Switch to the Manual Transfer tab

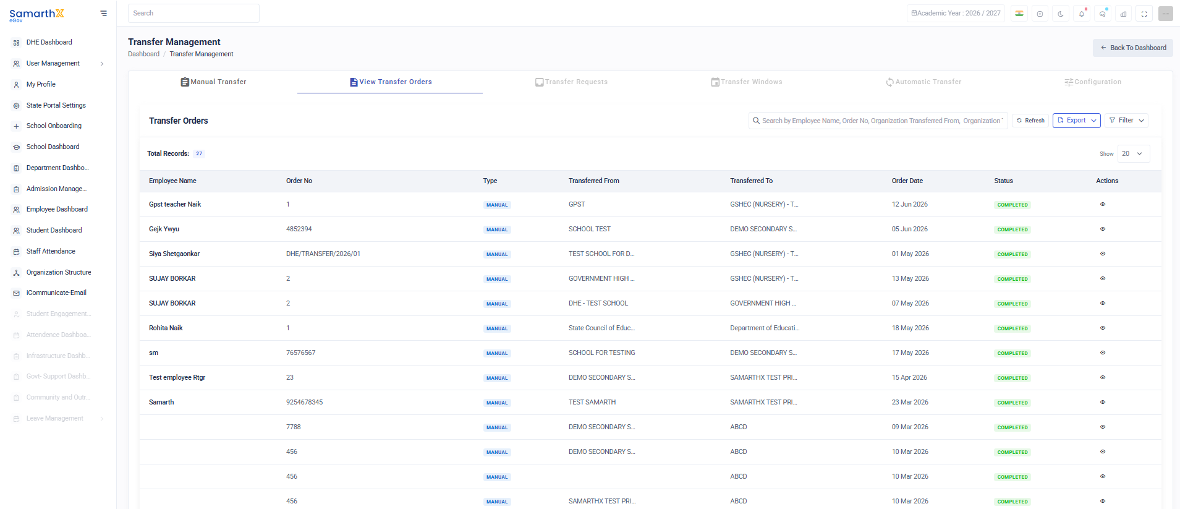[213, 82]
